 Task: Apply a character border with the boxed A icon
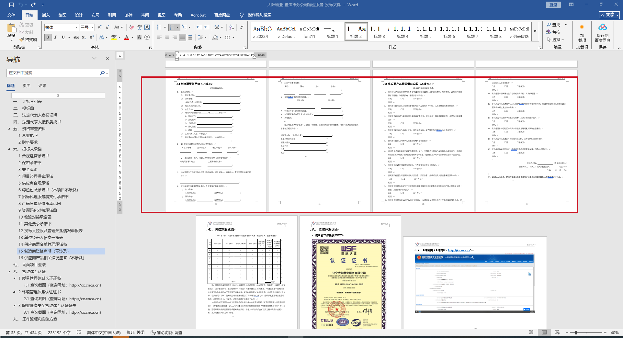(147, 27)
